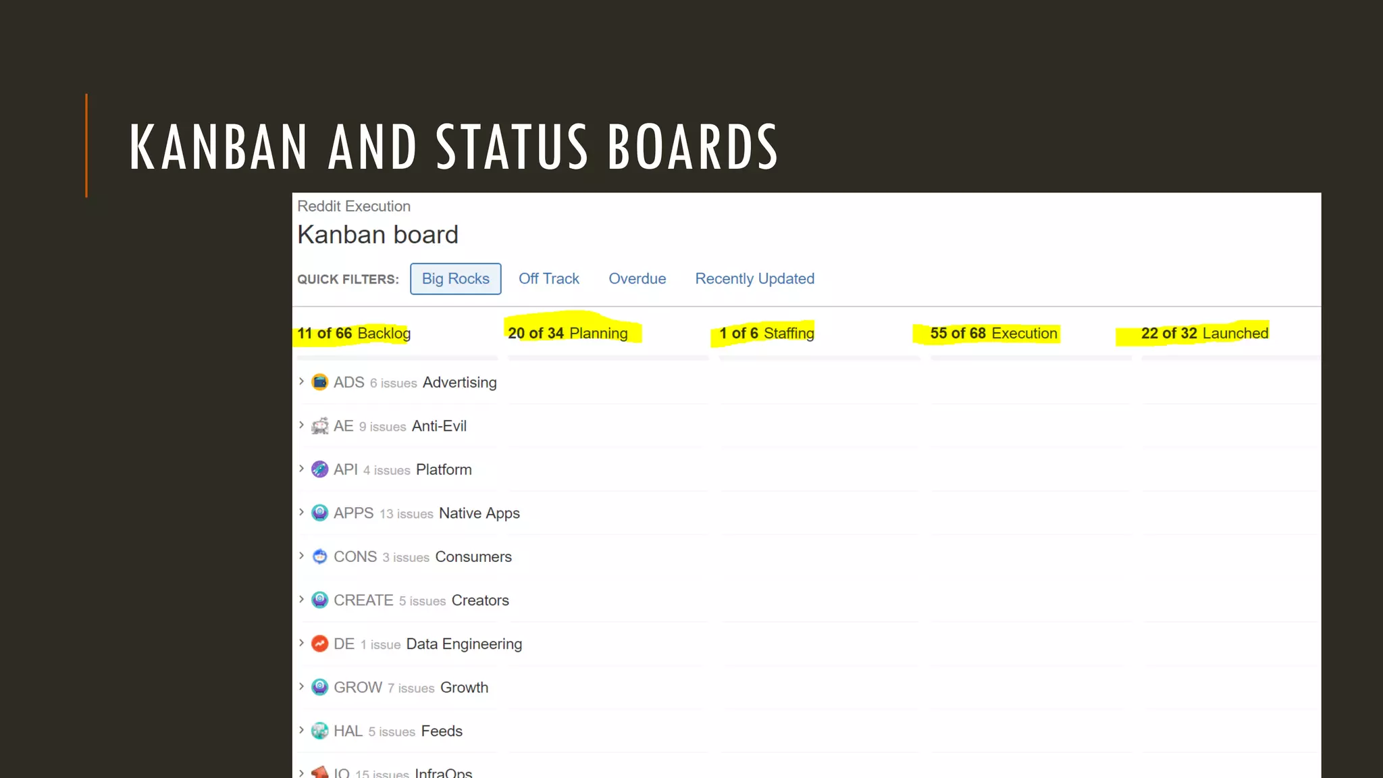Select the Advertising swimlane name
Viewport: 1383px width, 778px height.
[x=460, y=382]
